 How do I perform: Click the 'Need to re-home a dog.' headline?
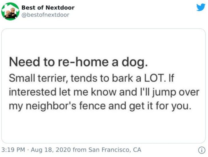tap(78, 62)
